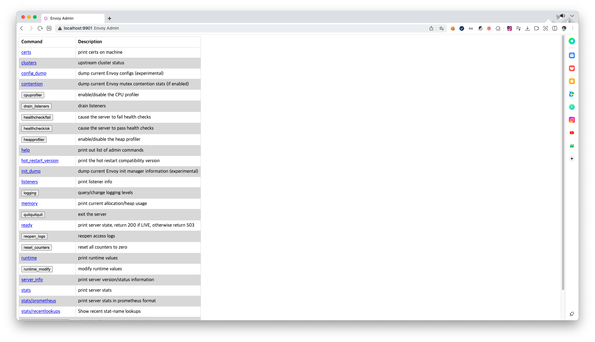Open a new tab with plus button
Viewport: 595px width, 342px height.
110,18
